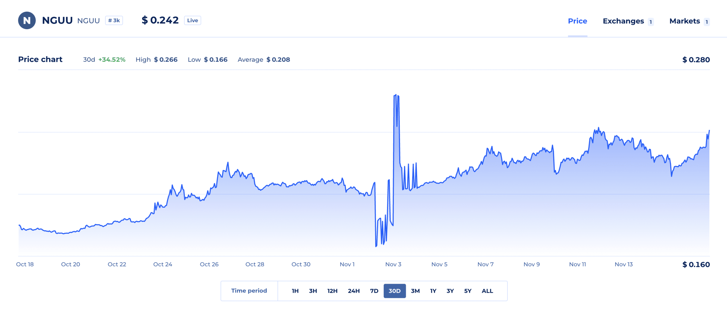
Task: Click the #3k rank badge
Action: point(114,20)
